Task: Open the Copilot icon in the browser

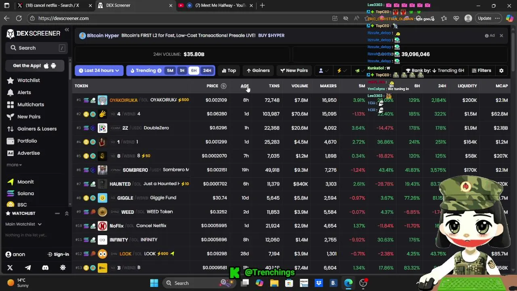Action: pyautogui.click(x=509, y=18)
